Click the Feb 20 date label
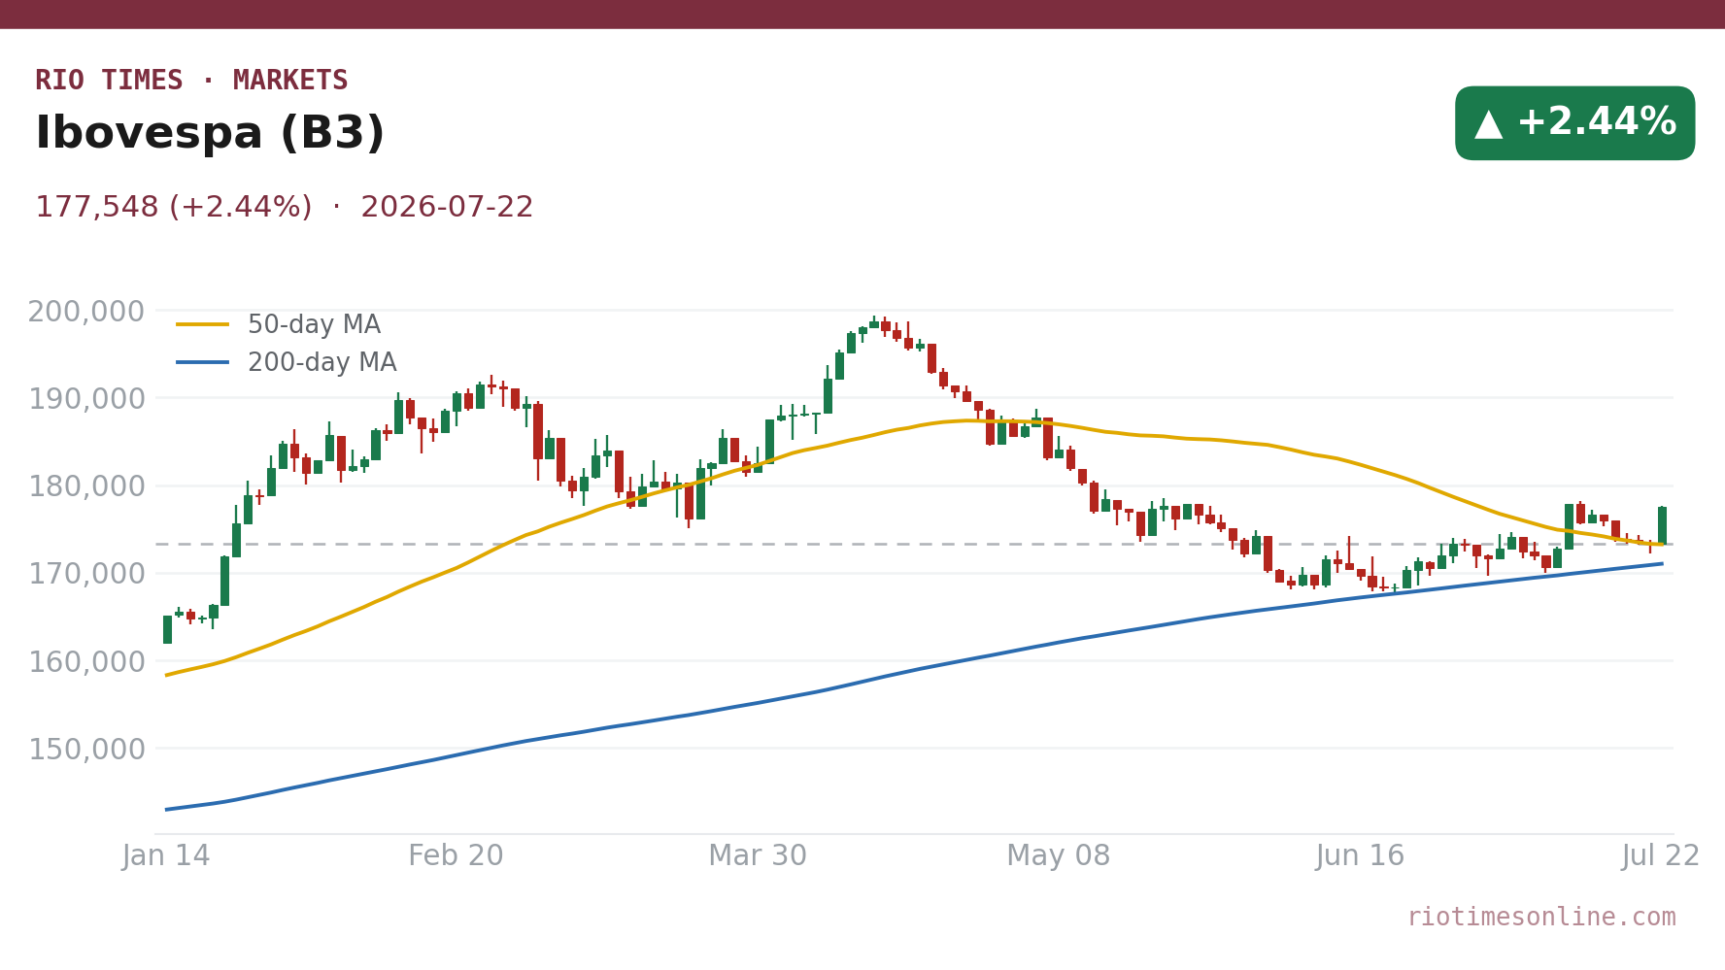 (x=456, y=856)
